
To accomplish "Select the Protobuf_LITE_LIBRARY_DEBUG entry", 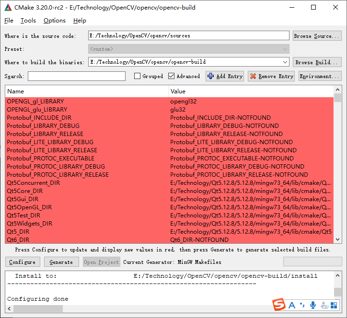I will coord(50,142).
